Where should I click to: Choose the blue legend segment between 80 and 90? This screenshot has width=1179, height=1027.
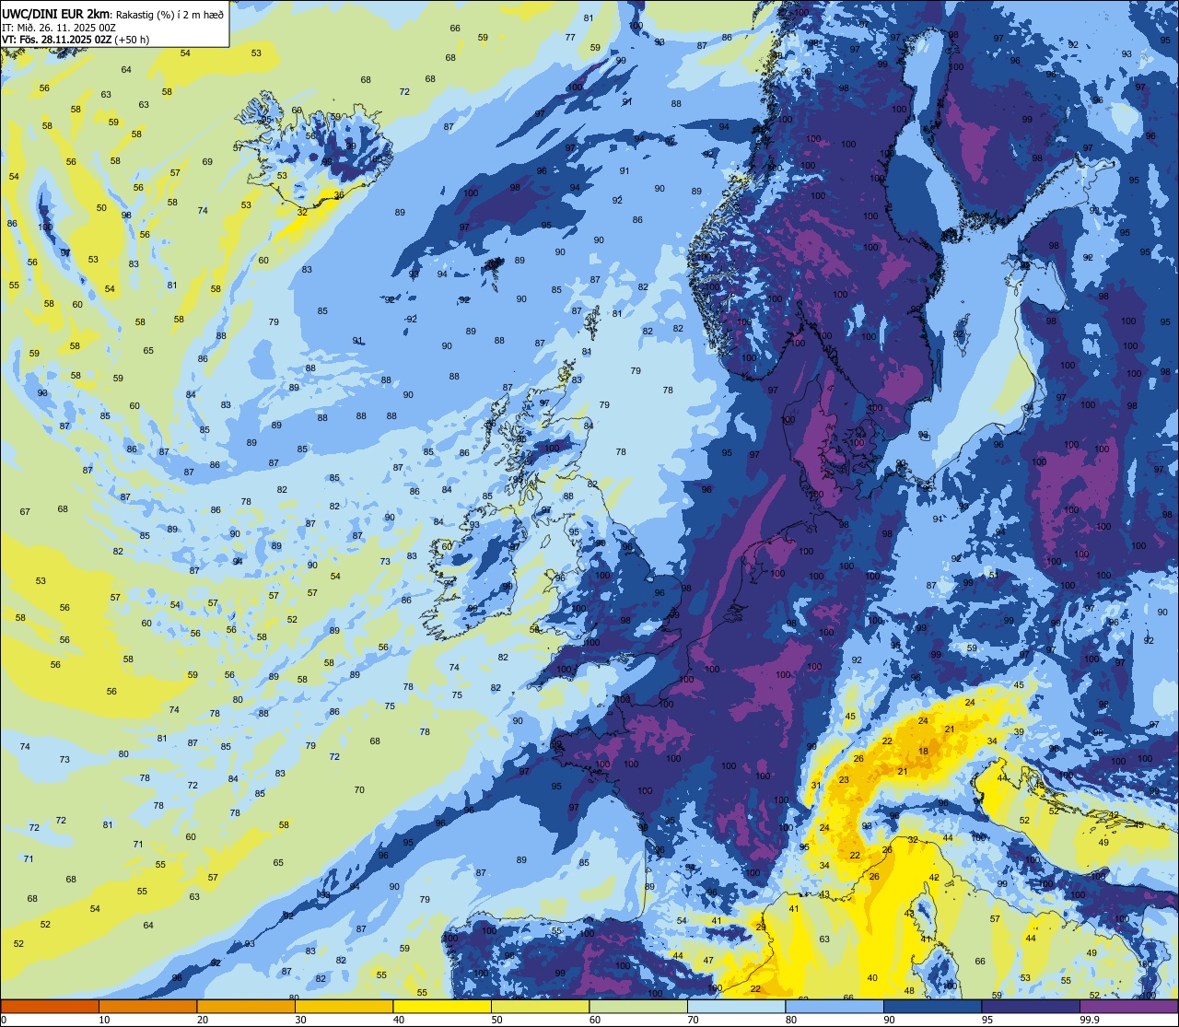point(835,1006)
